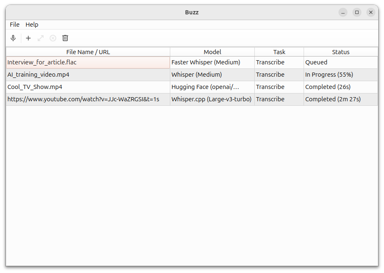The width and height of the screenshot is (384, 273).
Task: Open the File menu
Action: click(15, 25)
